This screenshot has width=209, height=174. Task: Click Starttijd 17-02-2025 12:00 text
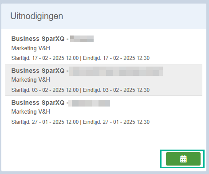[45, 58]
